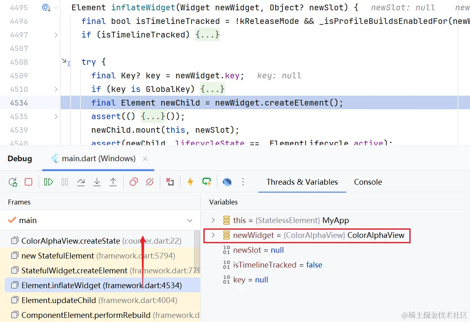Screen dimensions: 470x322
Task: Expand folded {...} block after isTimelineTracked
Action: click(x=208, y=35)
